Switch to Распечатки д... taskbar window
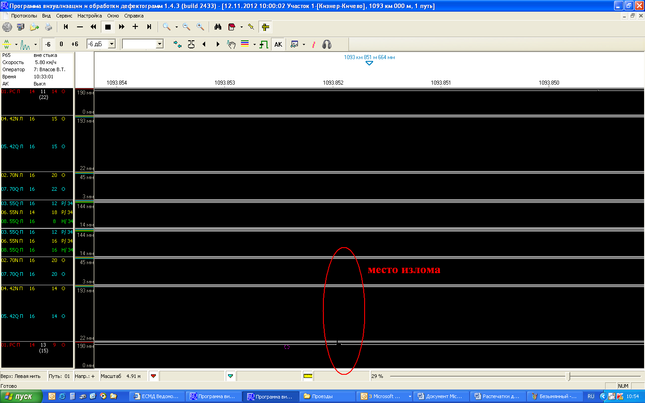This screenshot has height=403, width=645. pos(498,396)
